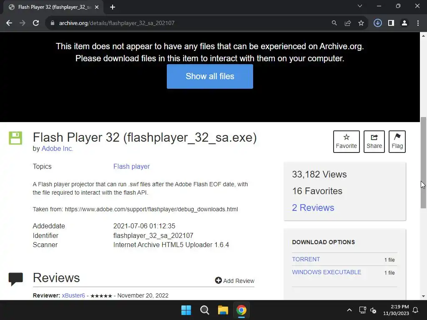427x320 pixels.
Task: Open Chrome downloads icon
Action: [377, 23]
